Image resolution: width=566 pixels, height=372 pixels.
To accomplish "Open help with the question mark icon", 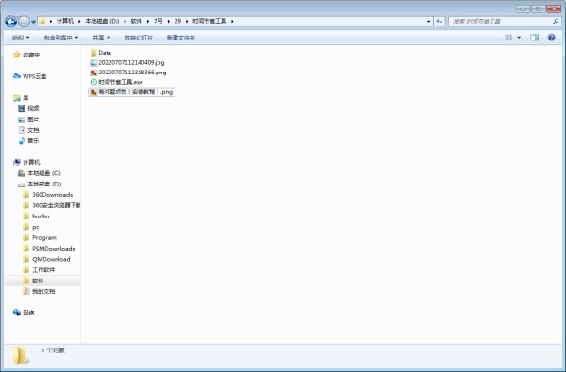I will click(x=551, y=38).
